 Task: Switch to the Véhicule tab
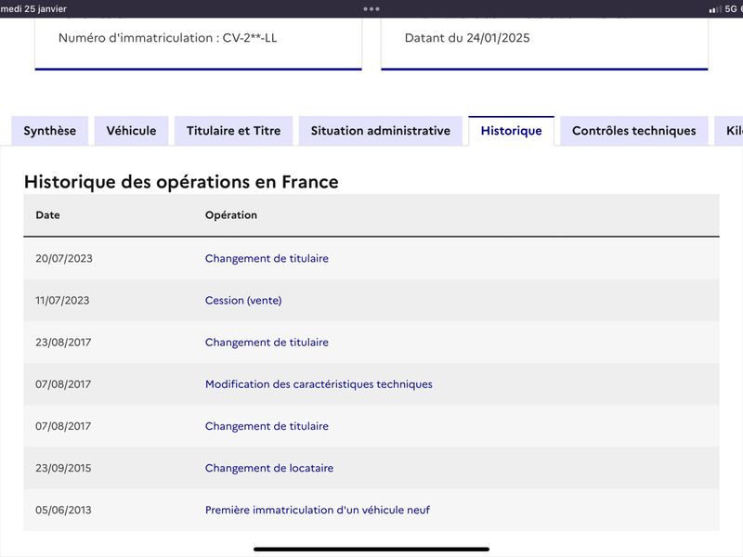(131, 131)
